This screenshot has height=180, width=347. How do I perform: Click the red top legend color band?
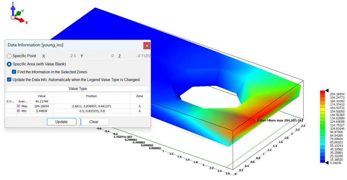pyautogui.click(x=322, y=92)
